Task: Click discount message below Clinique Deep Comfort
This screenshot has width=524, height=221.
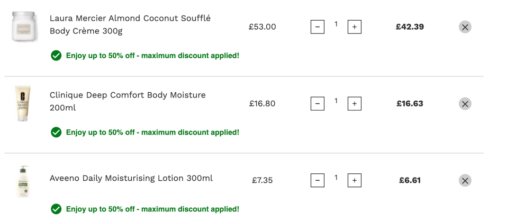Action: (x=153, y=132)
